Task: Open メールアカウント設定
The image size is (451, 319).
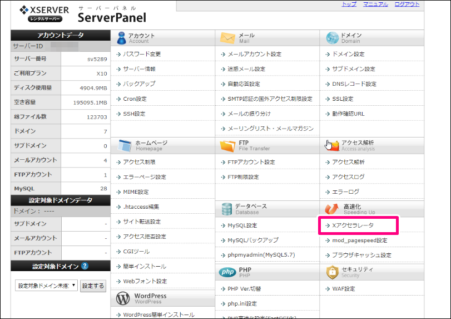Action: (255, 54)
